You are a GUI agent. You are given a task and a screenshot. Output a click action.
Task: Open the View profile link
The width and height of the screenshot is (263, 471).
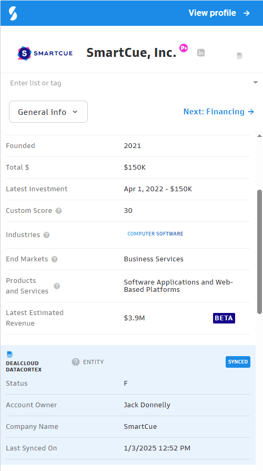pyautogui.click(x=219, y=13)
